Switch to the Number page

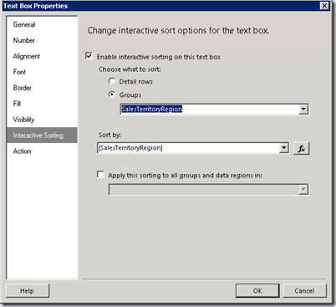tap(24, 40)
